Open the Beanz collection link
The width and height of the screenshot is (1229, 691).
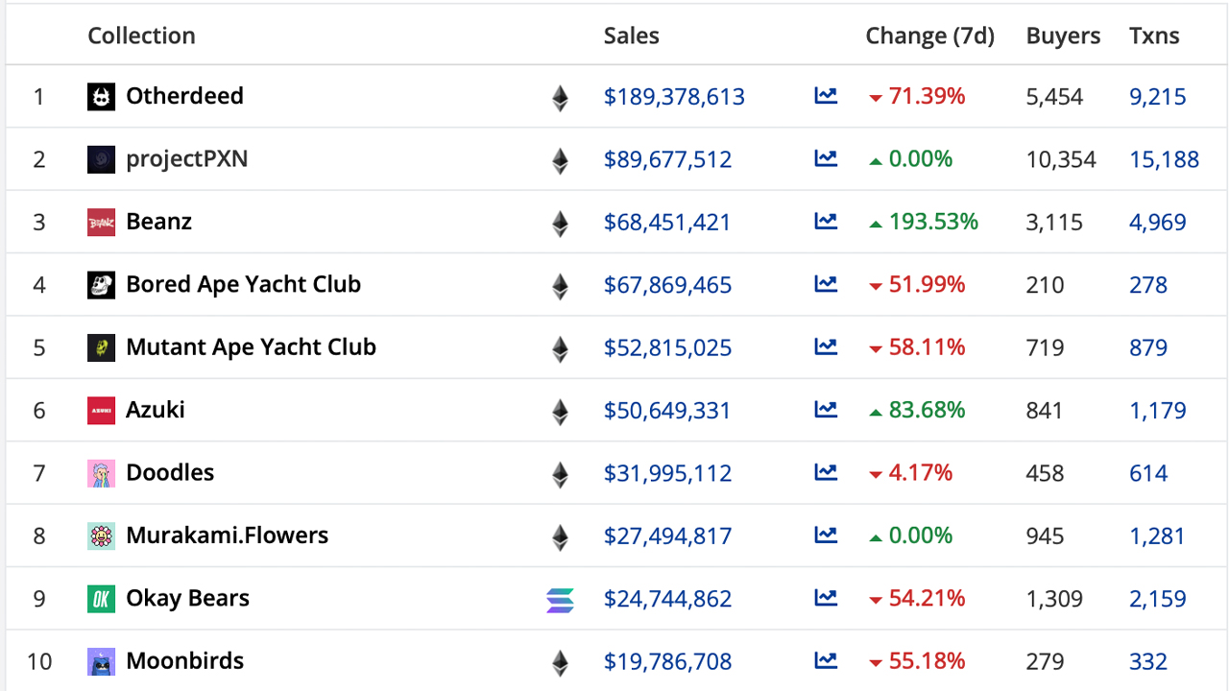pos(159,222)
